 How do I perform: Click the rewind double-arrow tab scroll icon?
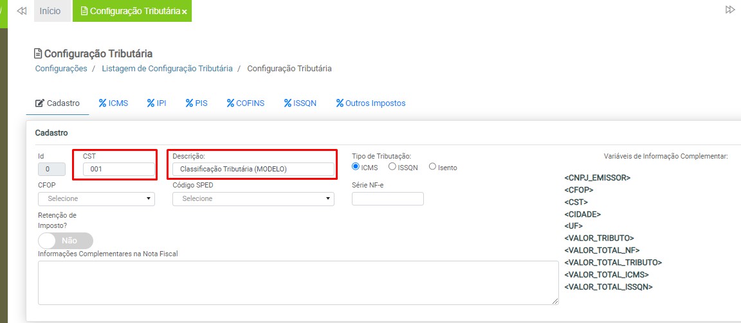click(x=21, y=11)
